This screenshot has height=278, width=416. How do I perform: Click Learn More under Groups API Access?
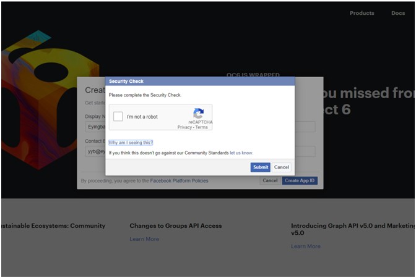[144, 239]
